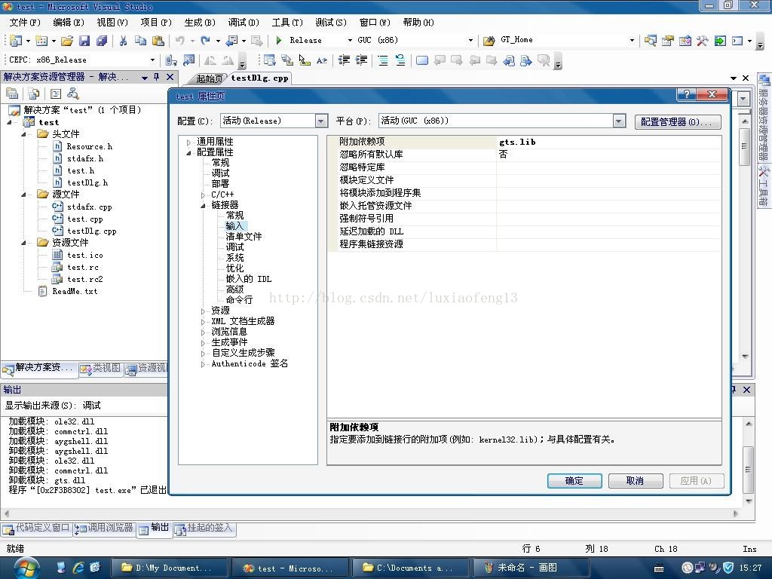Collapse the 链接器 tree node
Viewport: 772px width, 579px height.
203,205
